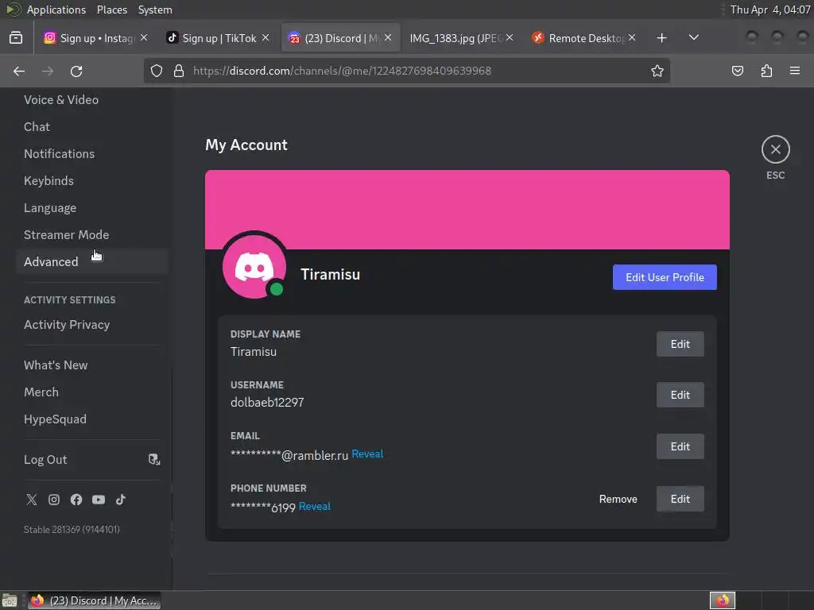
Task: Open the Places menu
Action: [x=112, y=10]
